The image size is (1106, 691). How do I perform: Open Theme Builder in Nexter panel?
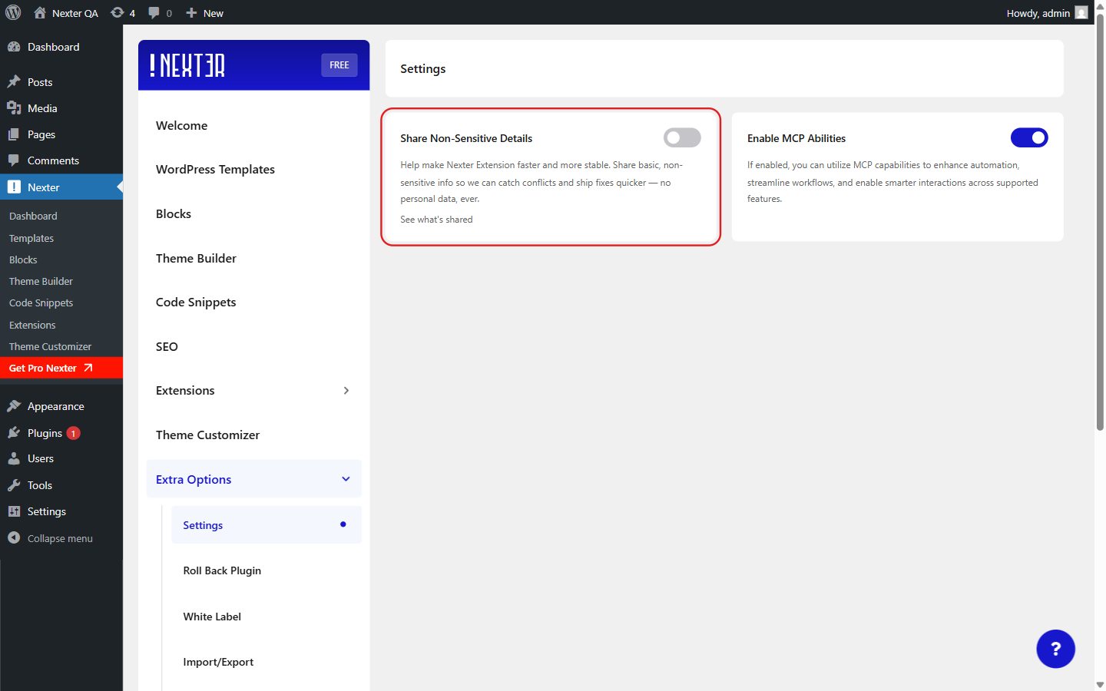pyautogui.click(x=196, y=259)
